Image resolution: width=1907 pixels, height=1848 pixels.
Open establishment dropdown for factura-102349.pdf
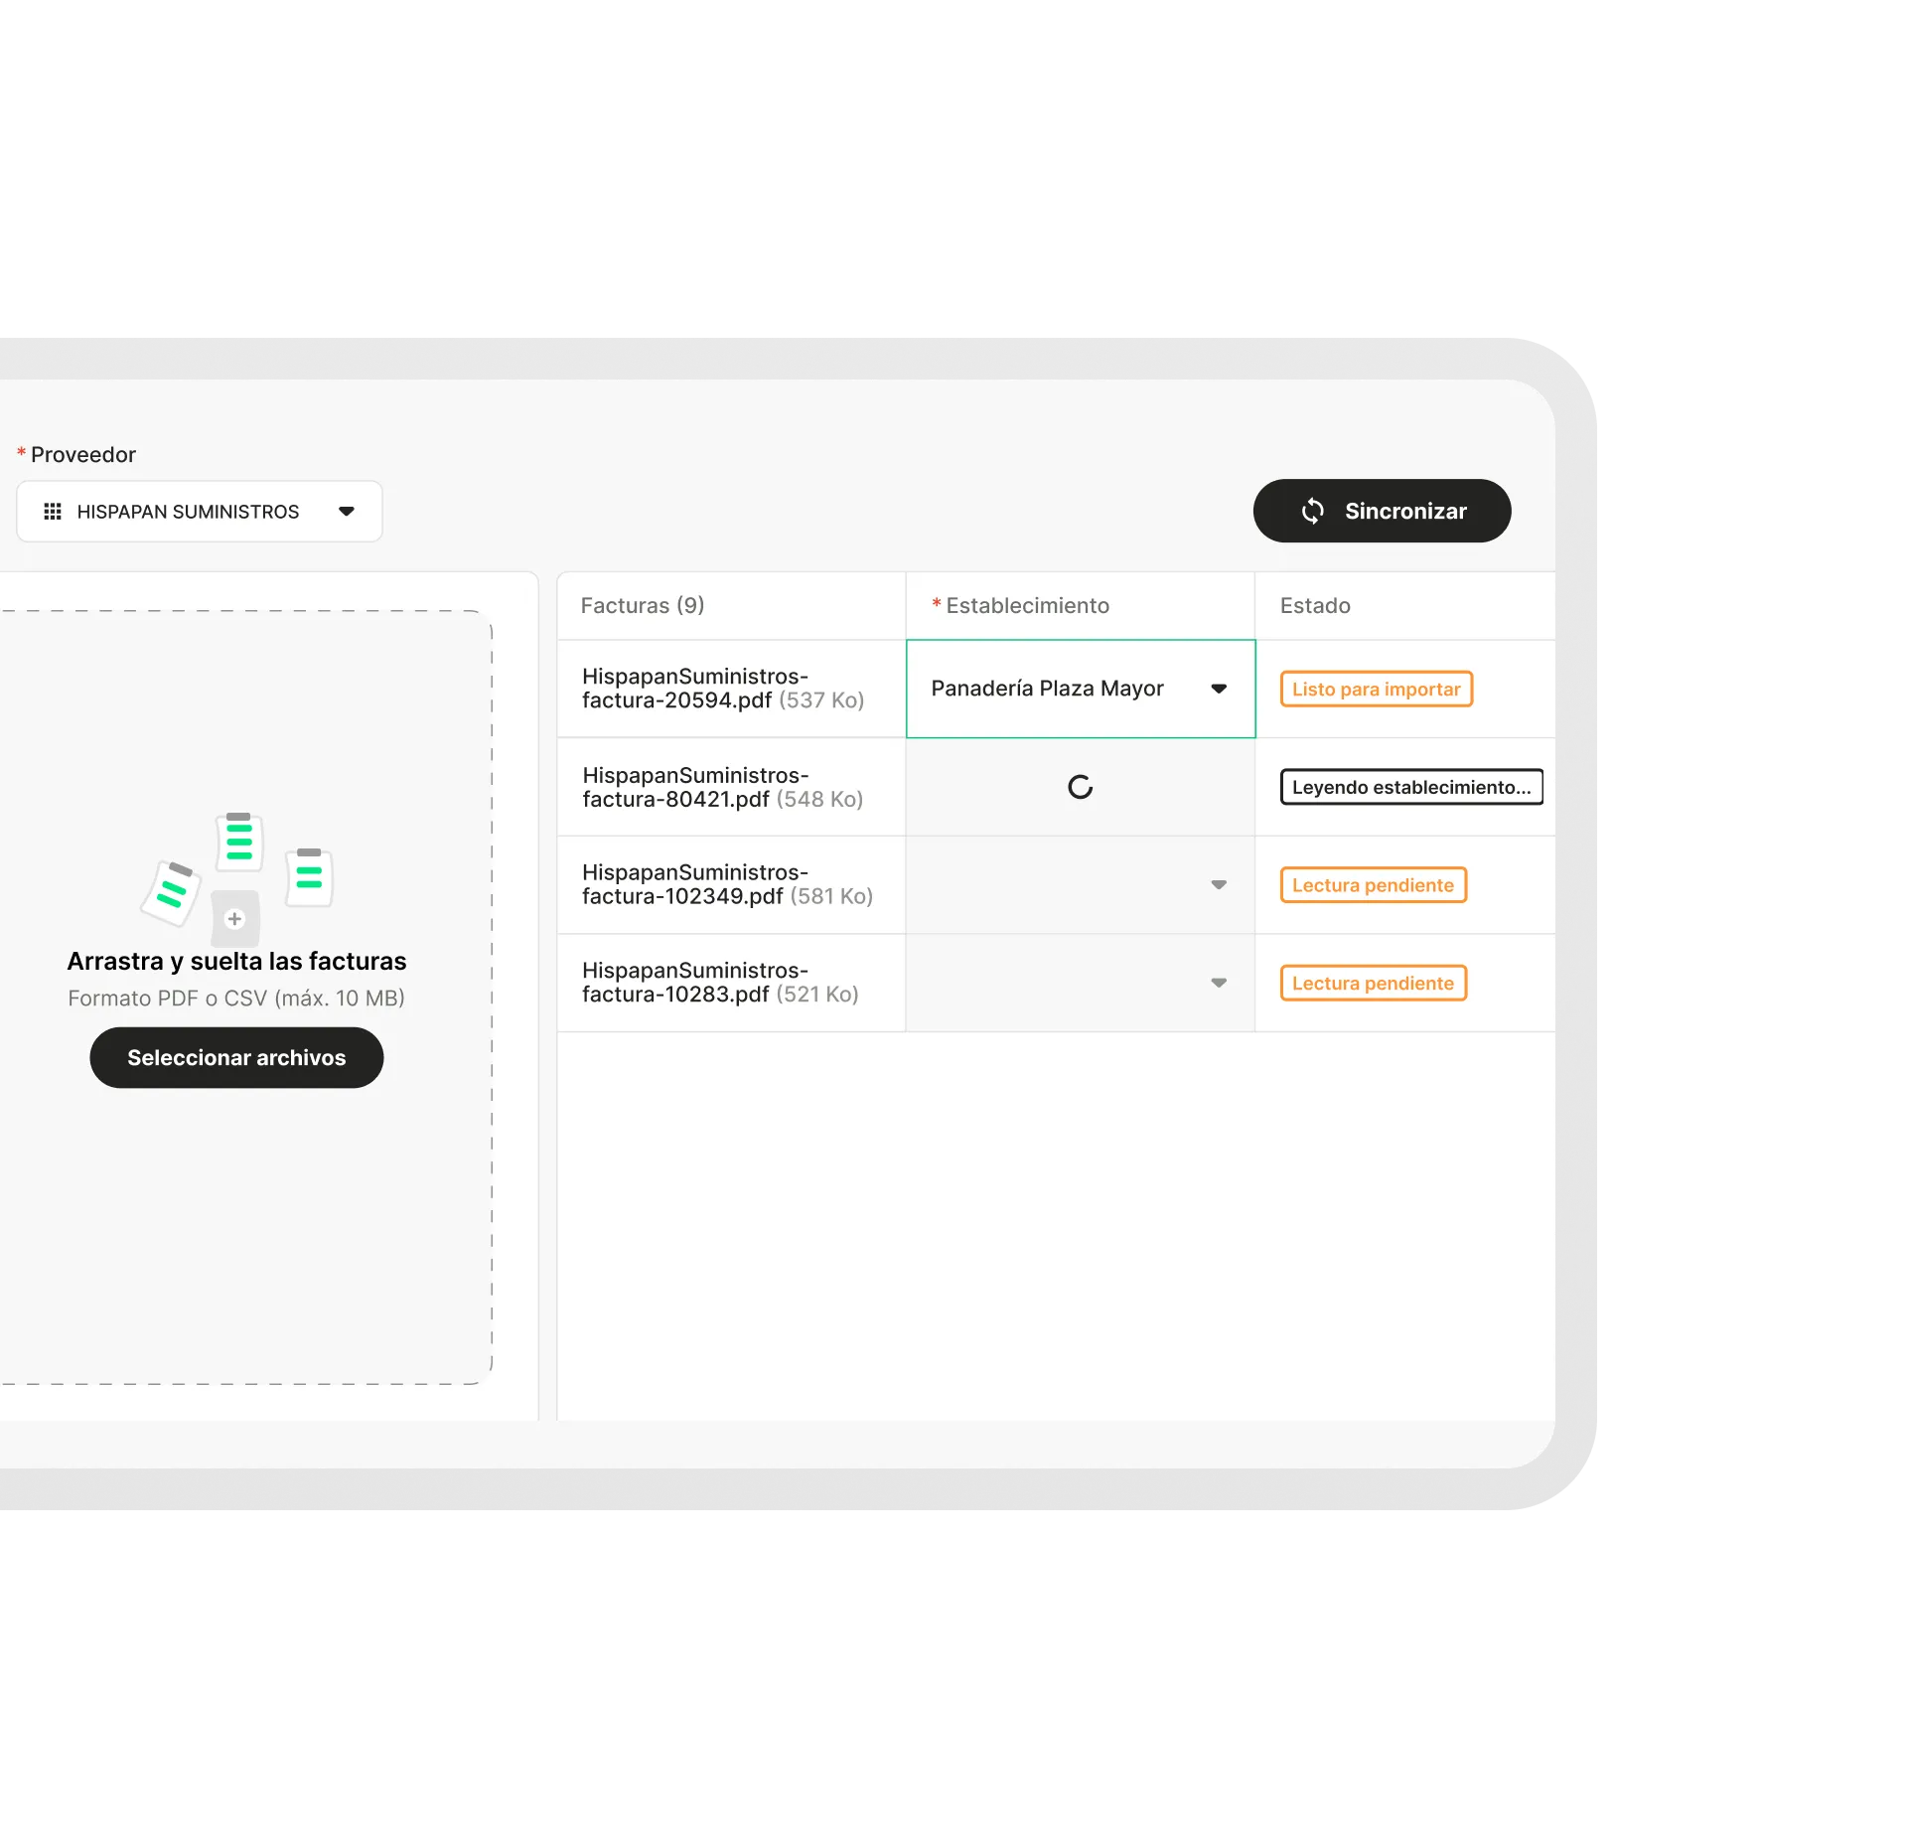1219,885
